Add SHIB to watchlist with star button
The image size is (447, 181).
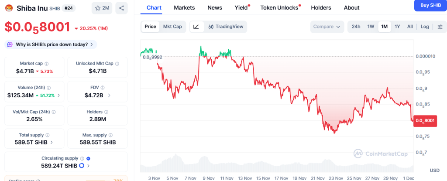click(x=103, y=8)
